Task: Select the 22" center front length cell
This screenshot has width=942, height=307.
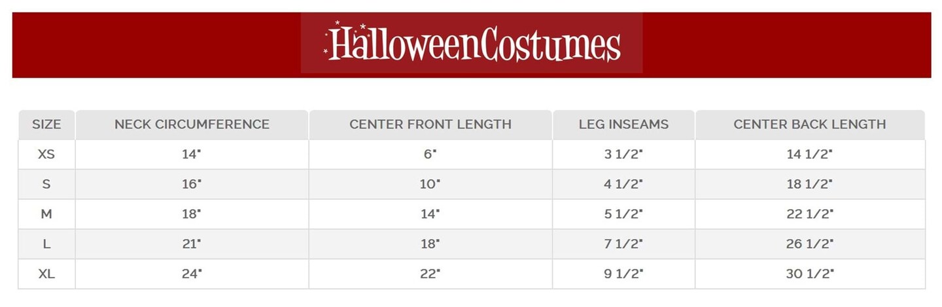Action: coord(430,274)
